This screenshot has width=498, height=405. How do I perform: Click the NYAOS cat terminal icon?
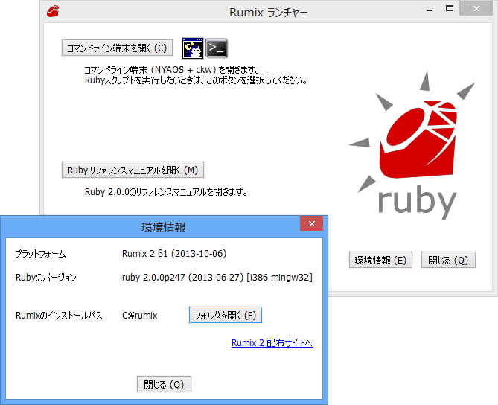[193, 48]
